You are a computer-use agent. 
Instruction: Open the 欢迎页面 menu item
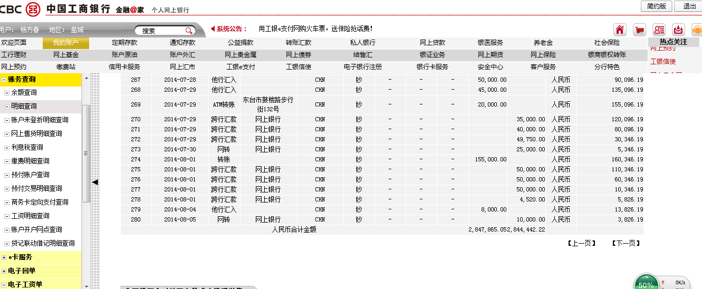tap(14, 43)
